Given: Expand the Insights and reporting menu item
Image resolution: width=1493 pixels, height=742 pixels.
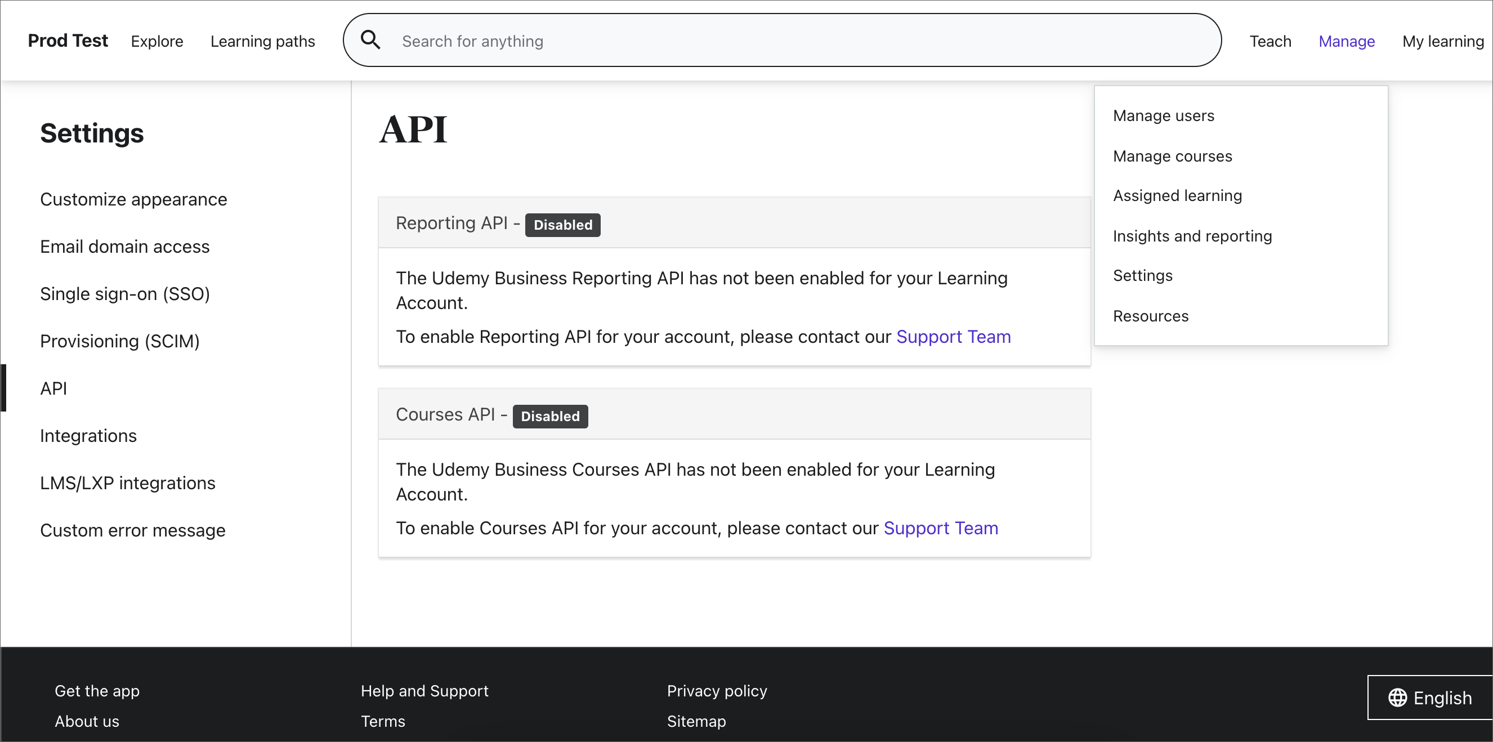Looking at the screenshot, I should pos(1193,235).
